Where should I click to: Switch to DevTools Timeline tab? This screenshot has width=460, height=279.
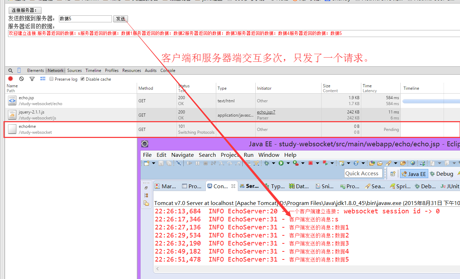click(93, 71)
